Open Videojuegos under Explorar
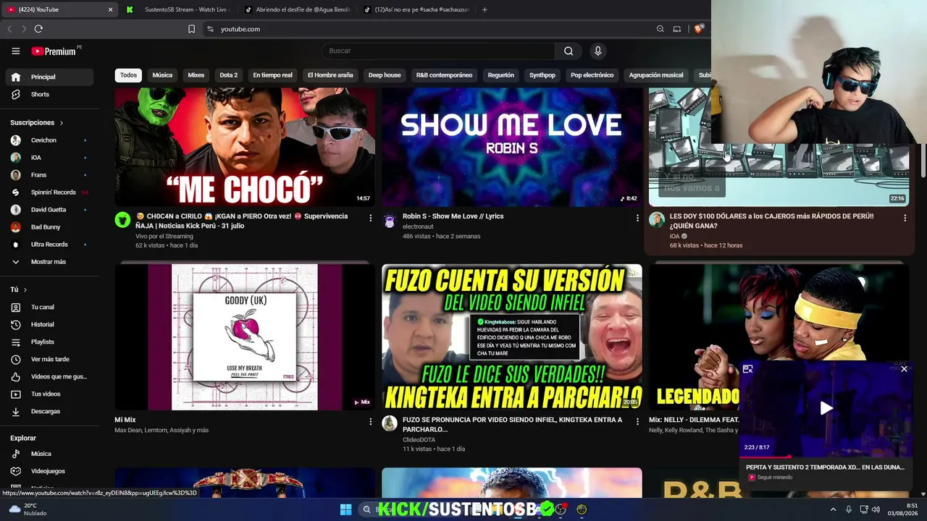This screenshot has height=521, width=927. [49, 471]
